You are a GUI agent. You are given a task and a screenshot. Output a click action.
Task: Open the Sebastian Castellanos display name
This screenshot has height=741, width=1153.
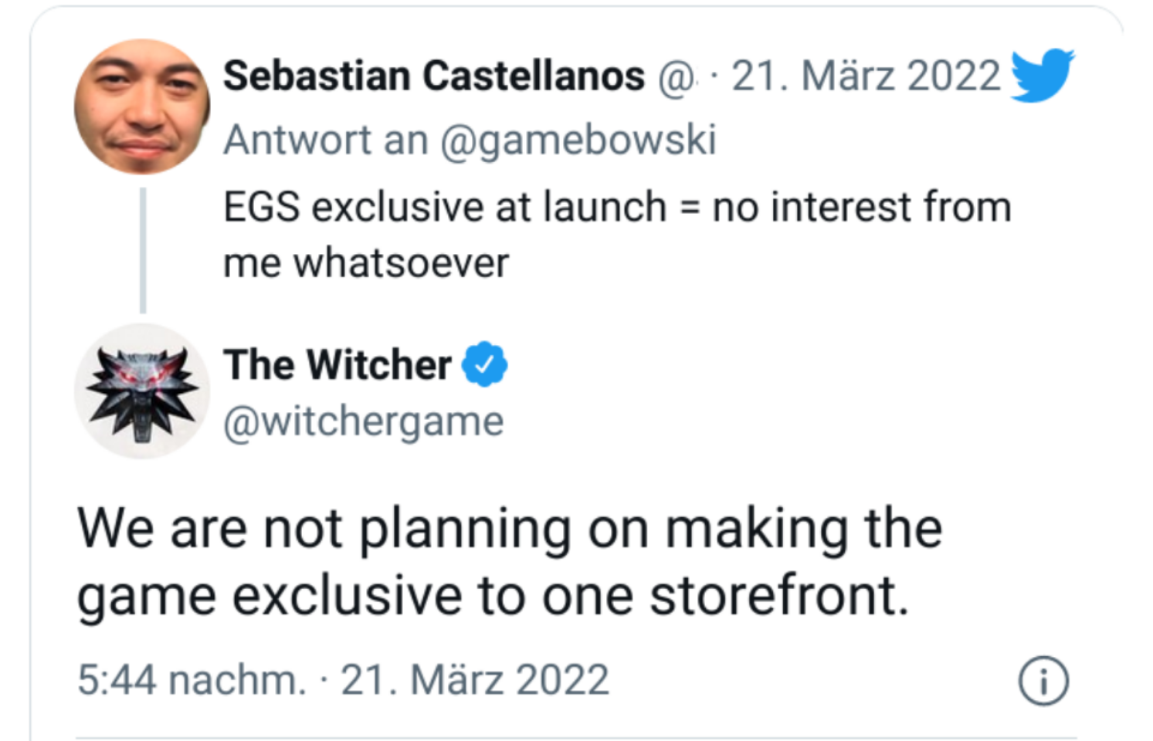point(433,76)
